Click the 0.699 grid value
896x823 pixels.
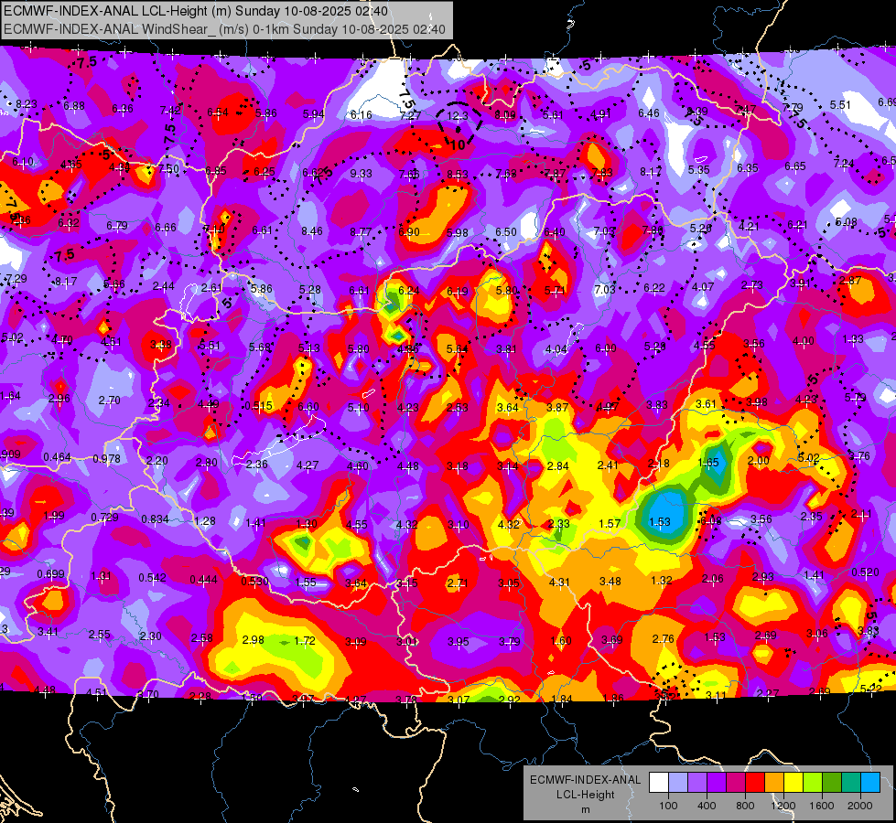(51, 574)
